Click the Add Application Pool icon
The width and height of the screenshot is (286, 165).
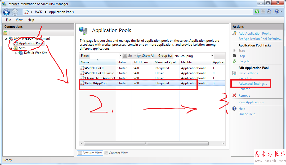tap(234, 34)
